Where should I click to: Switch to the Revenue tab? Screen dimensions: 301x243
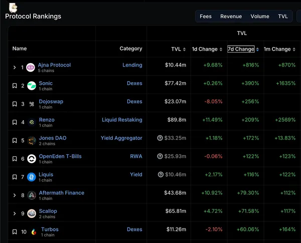click(231, 17)
